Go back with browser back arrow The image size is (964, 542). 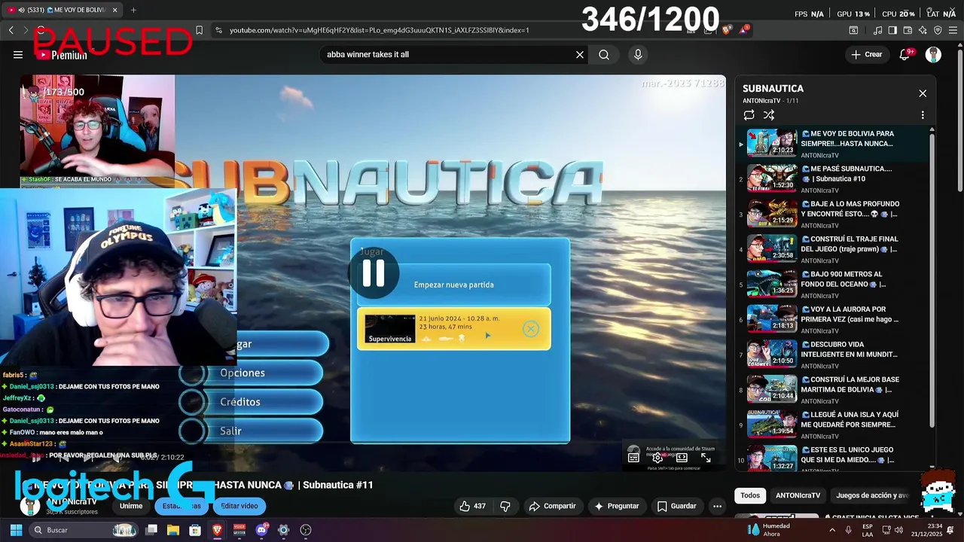[x=11, y=30]
